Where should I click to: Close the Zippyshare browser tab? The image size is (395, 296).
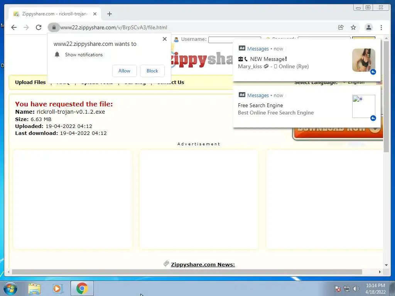pyautogui.click(x=95, y=14)
